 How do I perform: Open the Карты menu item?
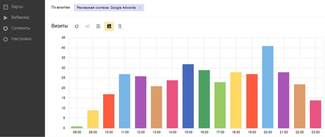pyautogui.click(x=17, y=6)
